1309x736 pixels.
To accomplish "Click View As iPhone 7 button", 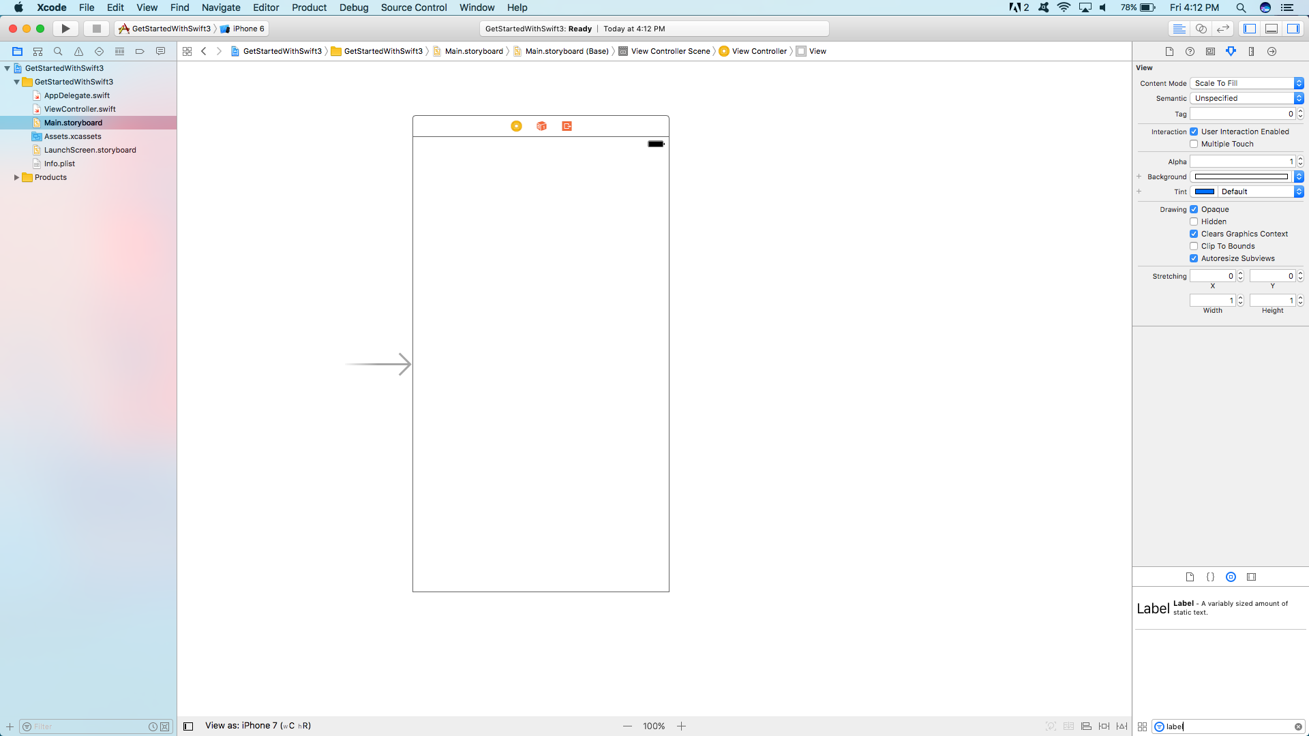I will coord(258,725).
